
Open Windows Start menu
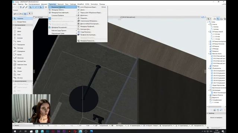(x=15, y=132)
